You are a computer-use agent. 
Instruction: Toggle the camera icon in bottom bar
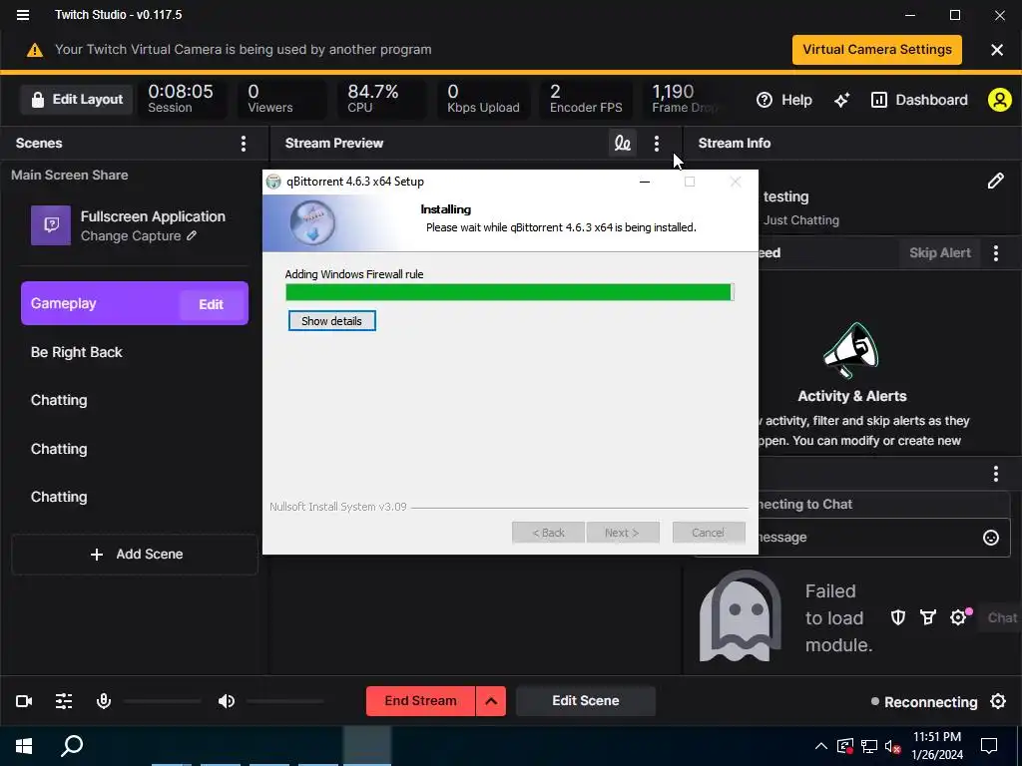click(x=24, y=701)
